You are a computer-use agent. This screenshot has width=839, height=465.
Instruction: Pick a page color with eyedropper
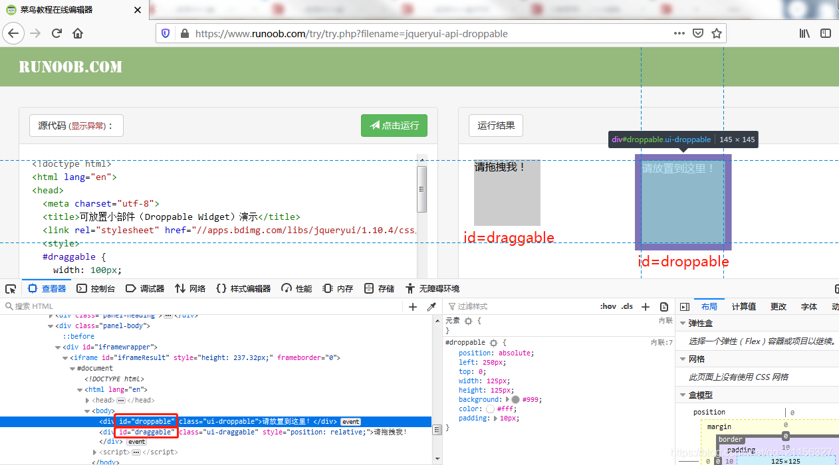point(431,306)
